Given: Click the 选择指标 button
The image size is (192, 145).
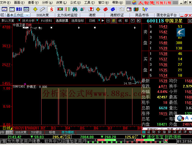Looking at the screenshot, I should pos(78,21).
